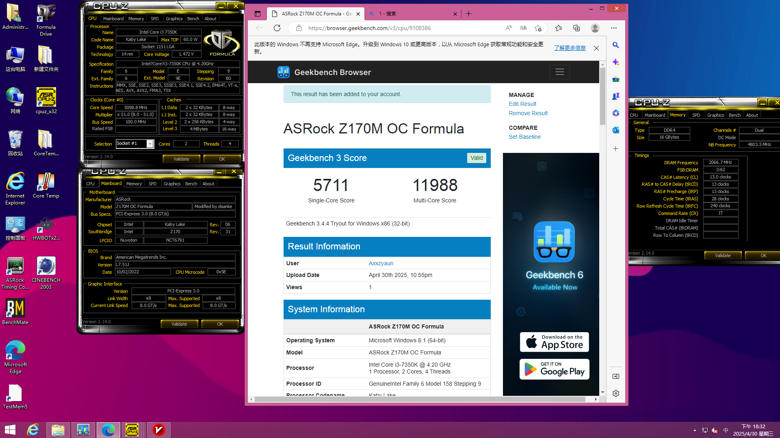Open Edge favorites star icon

[559, 28]
